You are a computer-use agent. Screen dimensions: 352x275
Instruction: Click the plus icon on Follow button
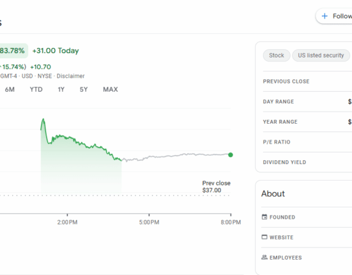tap(325, 16)
